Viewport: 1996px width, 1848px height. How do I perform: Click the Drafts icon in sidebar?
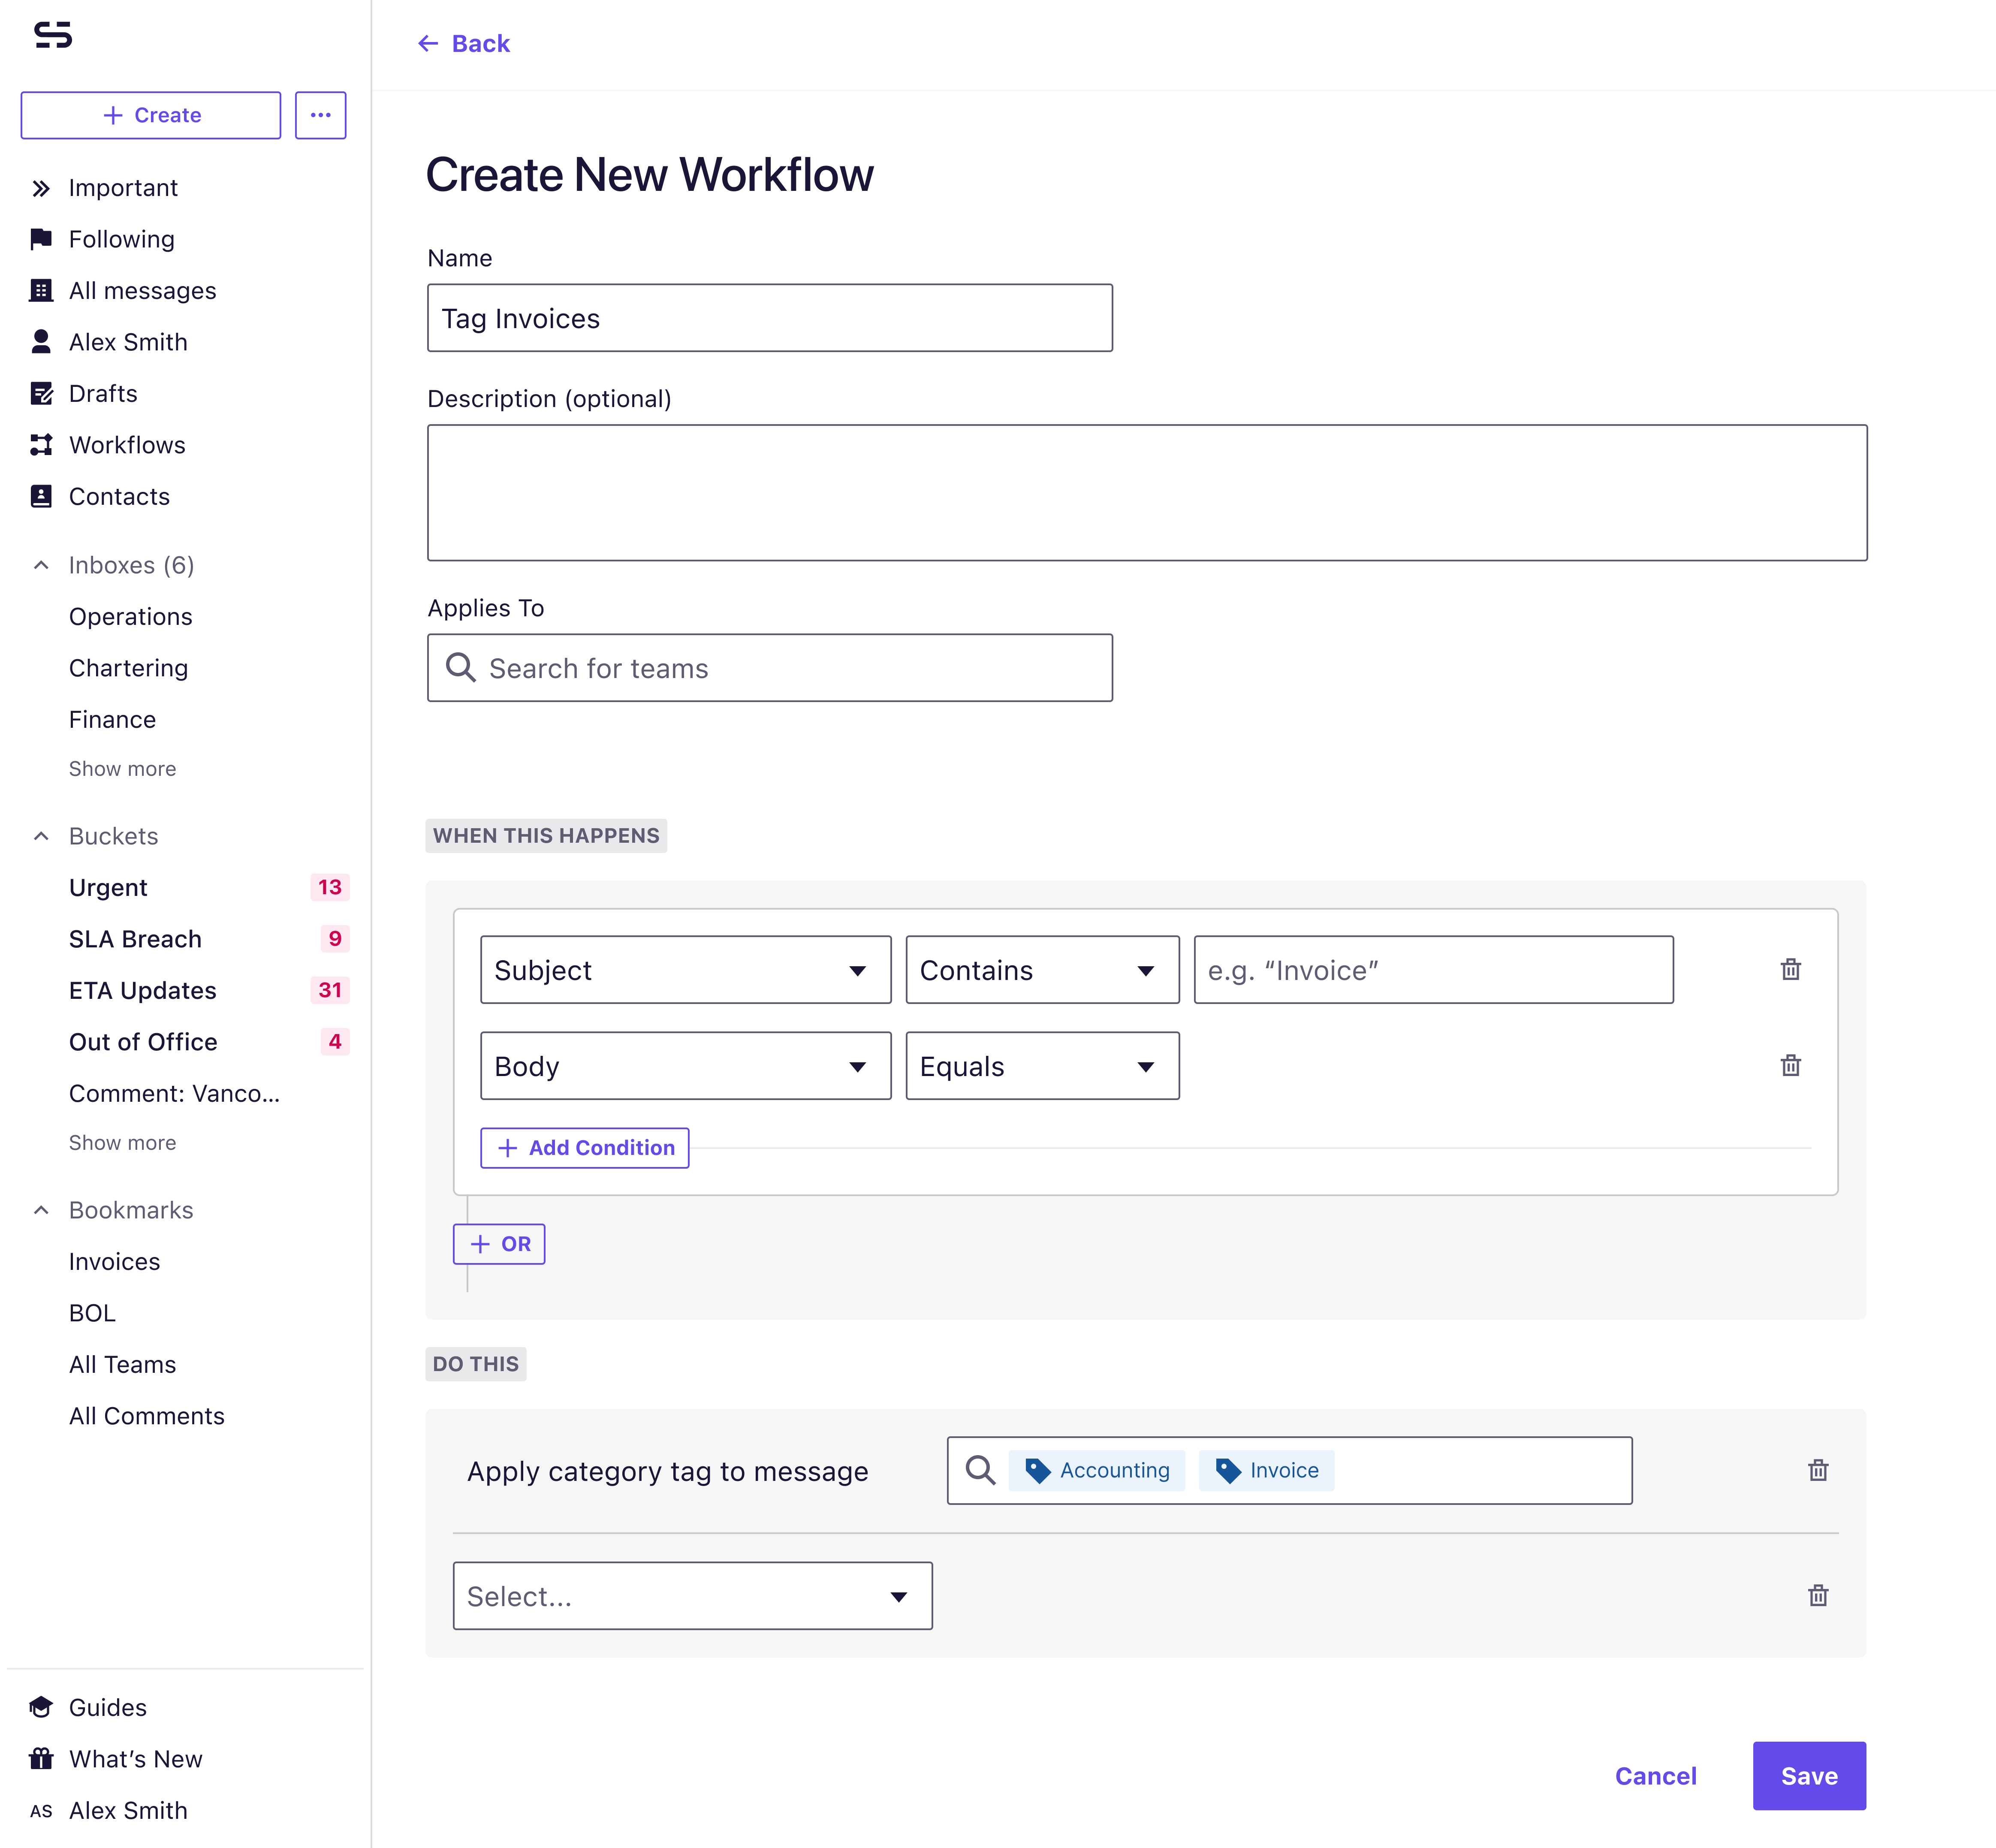click(x=41, y=393)
